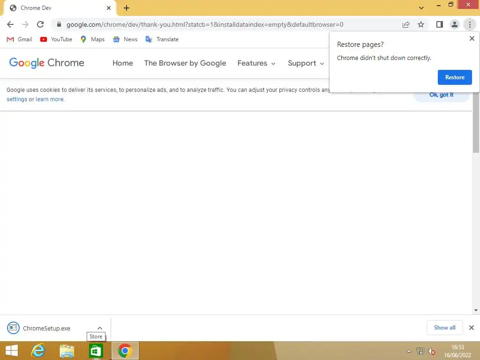
Task: Open the Maps bookmark
Action: tap(92, 39)
